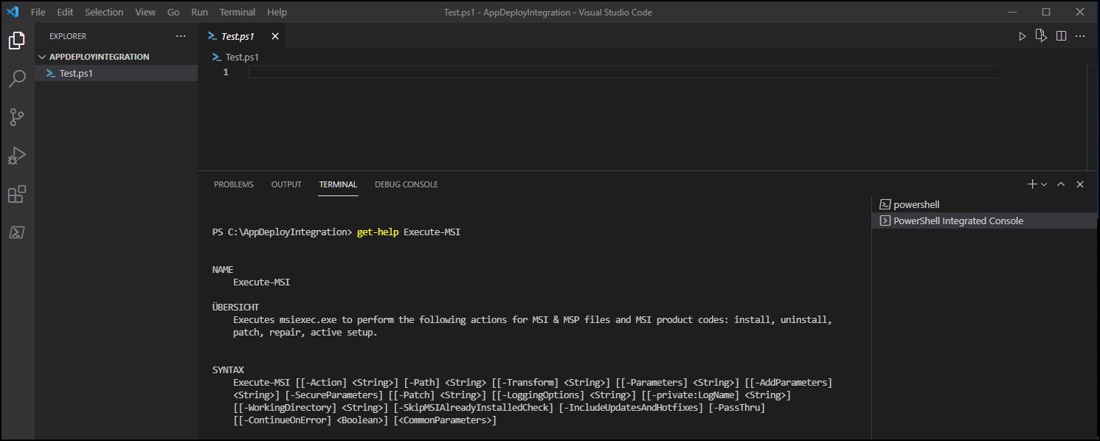Open Test.ps1 in the Explorer tree

pos(76,73)
